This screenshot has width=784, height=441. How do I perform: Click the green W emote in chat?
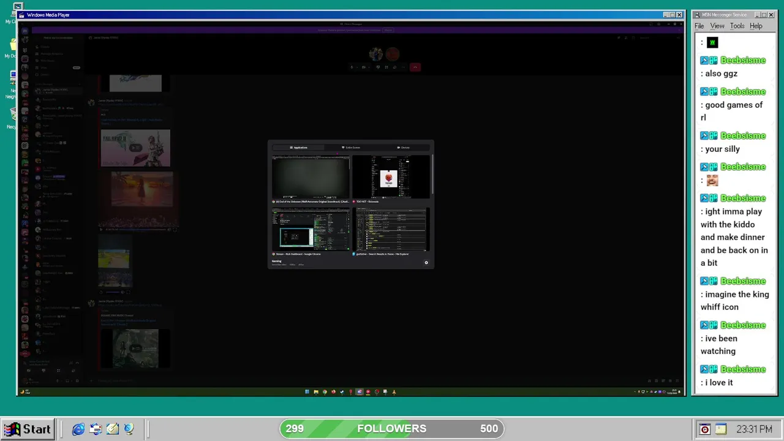pyautogui.click(x=712, y=42)
